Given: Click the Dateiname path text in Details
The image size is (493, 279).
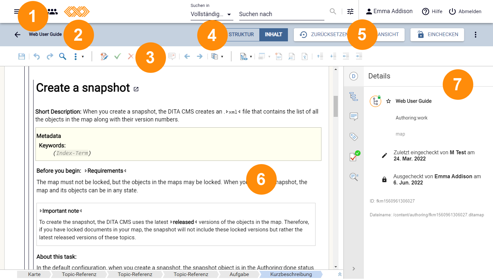Looking at the screenshot, I should click(427, 215).
